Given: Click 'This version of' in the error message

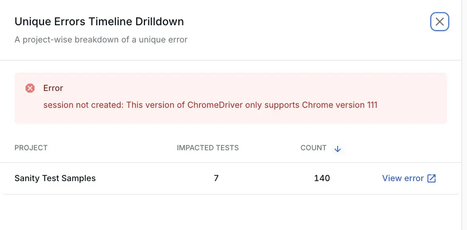Looking at the screenshot, I should [x=155, y=105].
